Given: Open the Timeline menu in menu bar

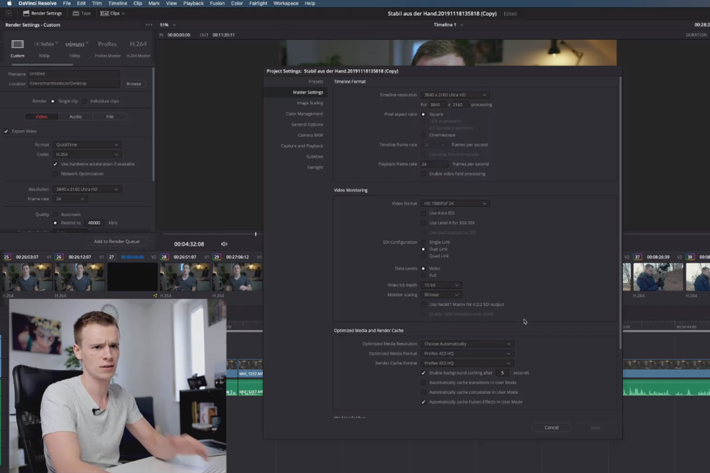Looking at the screenshot, I should point(118,3).
